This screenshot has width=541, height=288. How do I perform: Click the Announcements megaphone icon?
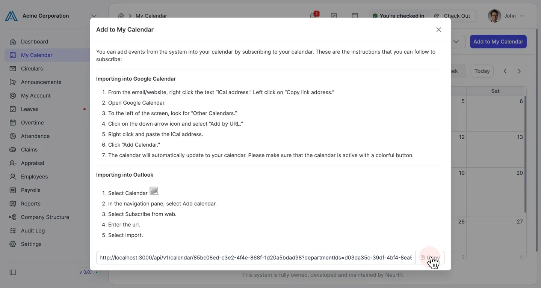(13, 82)
